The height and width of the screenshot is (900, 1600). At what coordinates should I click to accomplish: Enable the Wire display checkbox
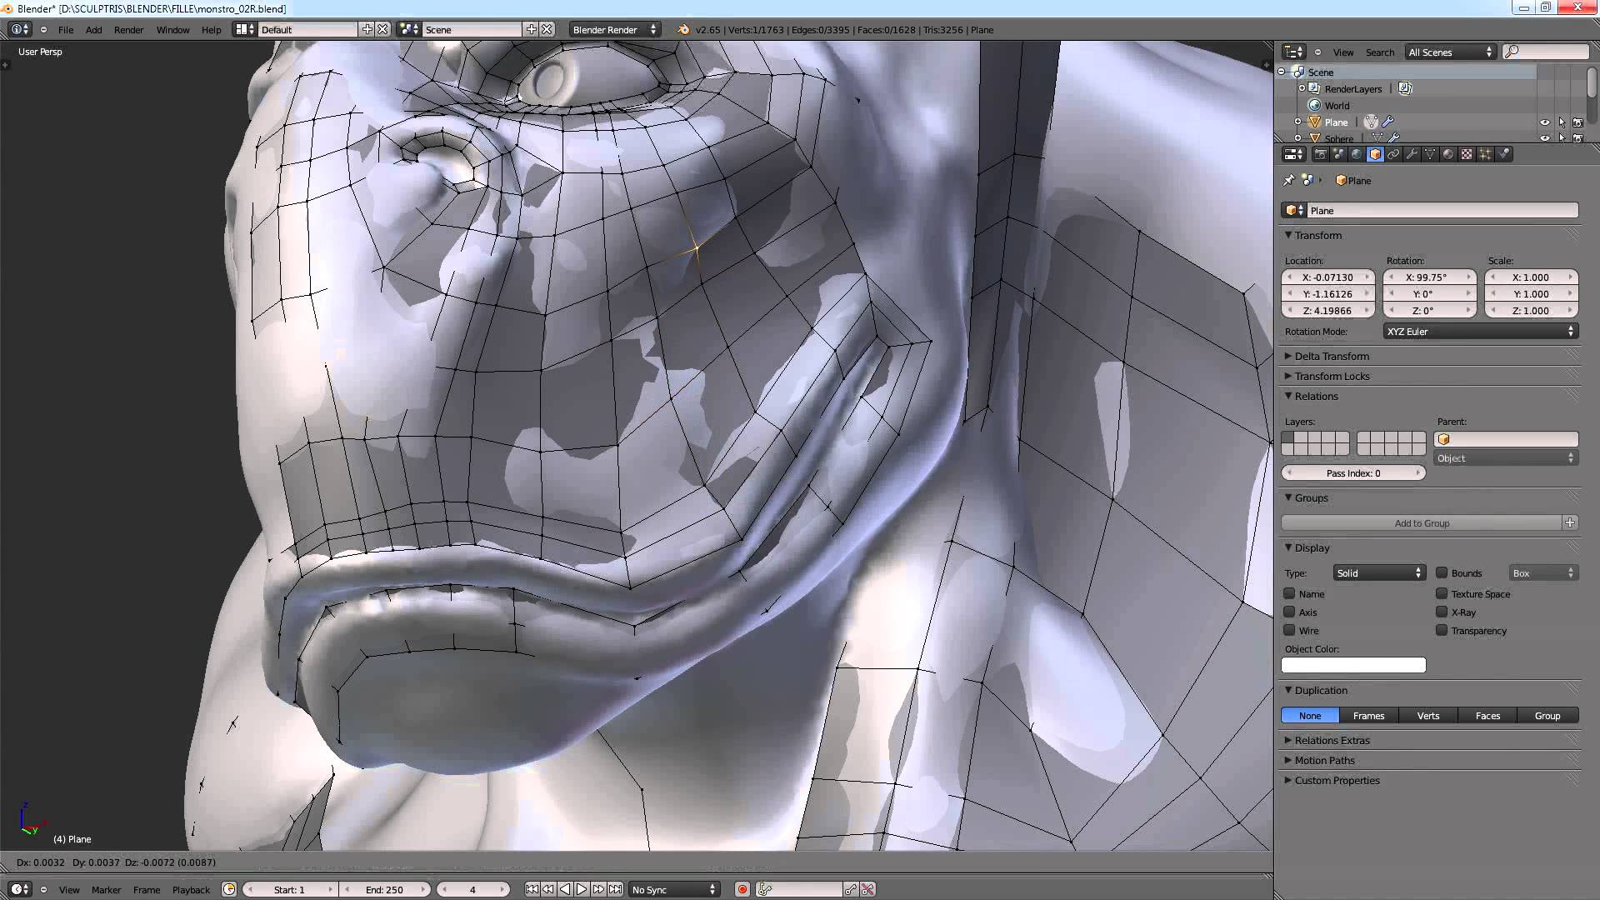(x=1289, y=630)
